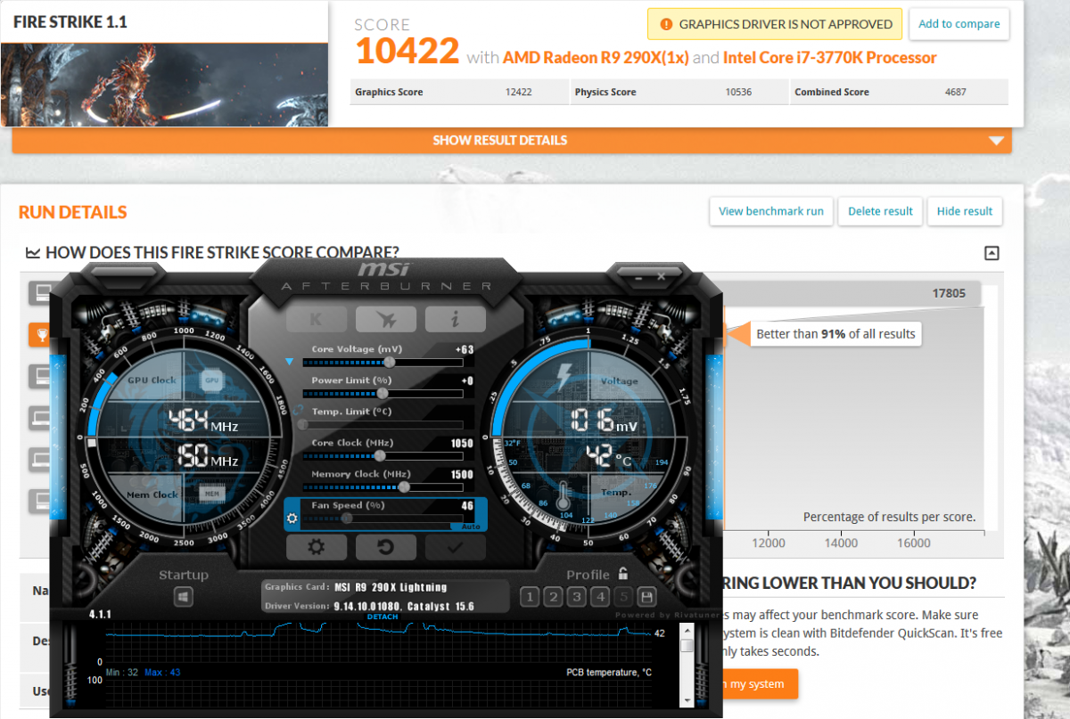Adjust the Temp. Limit slider
This screenshot has width=1070, height=719.
[383, 425]
